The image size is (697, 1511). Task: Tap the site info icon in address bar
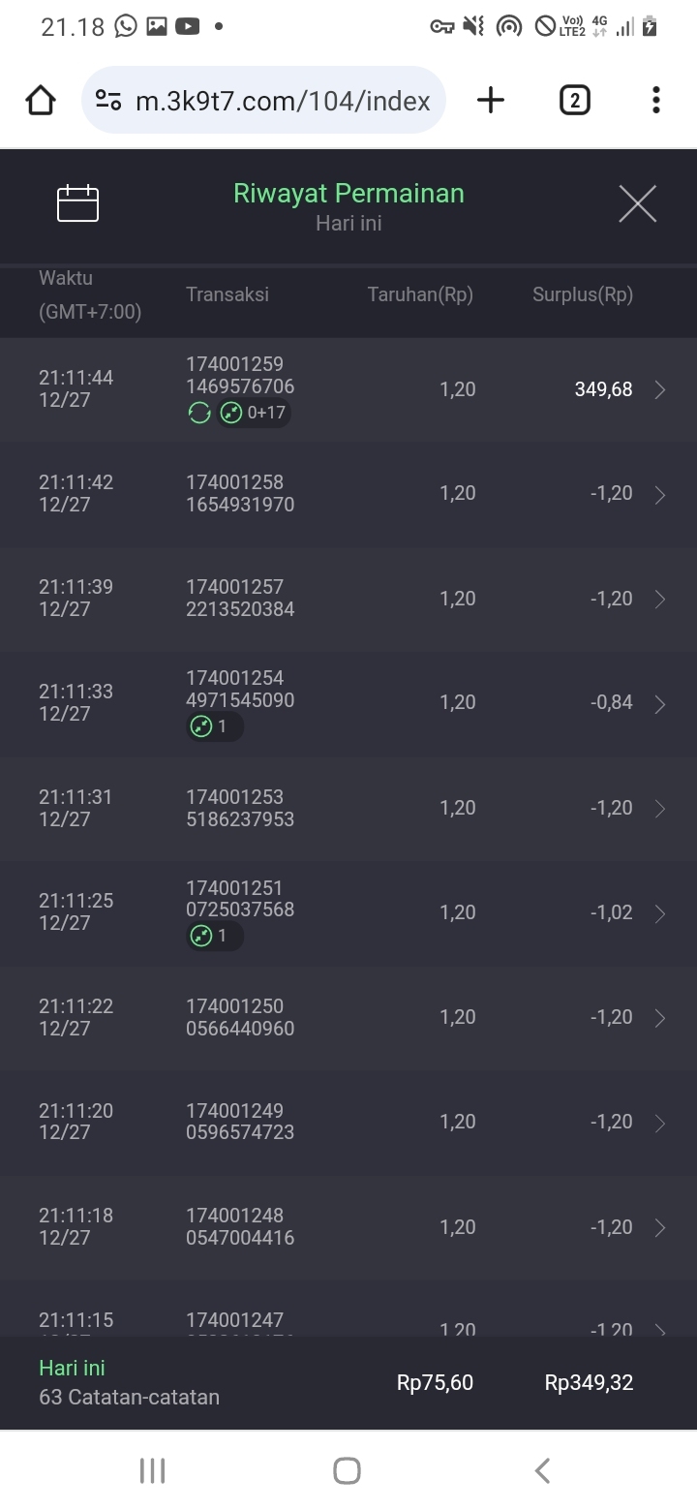108,100
